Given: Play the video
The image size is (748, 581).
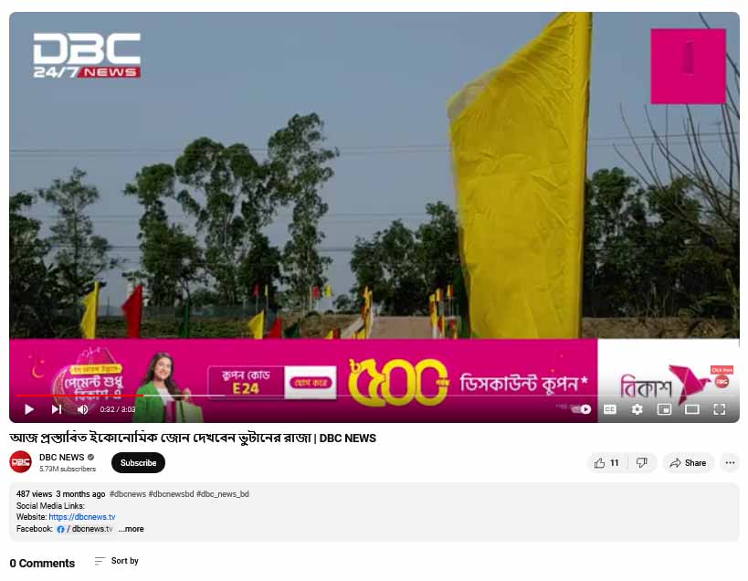Looking at the screenshot, I should pyautogui.click(x=29, y=409).
